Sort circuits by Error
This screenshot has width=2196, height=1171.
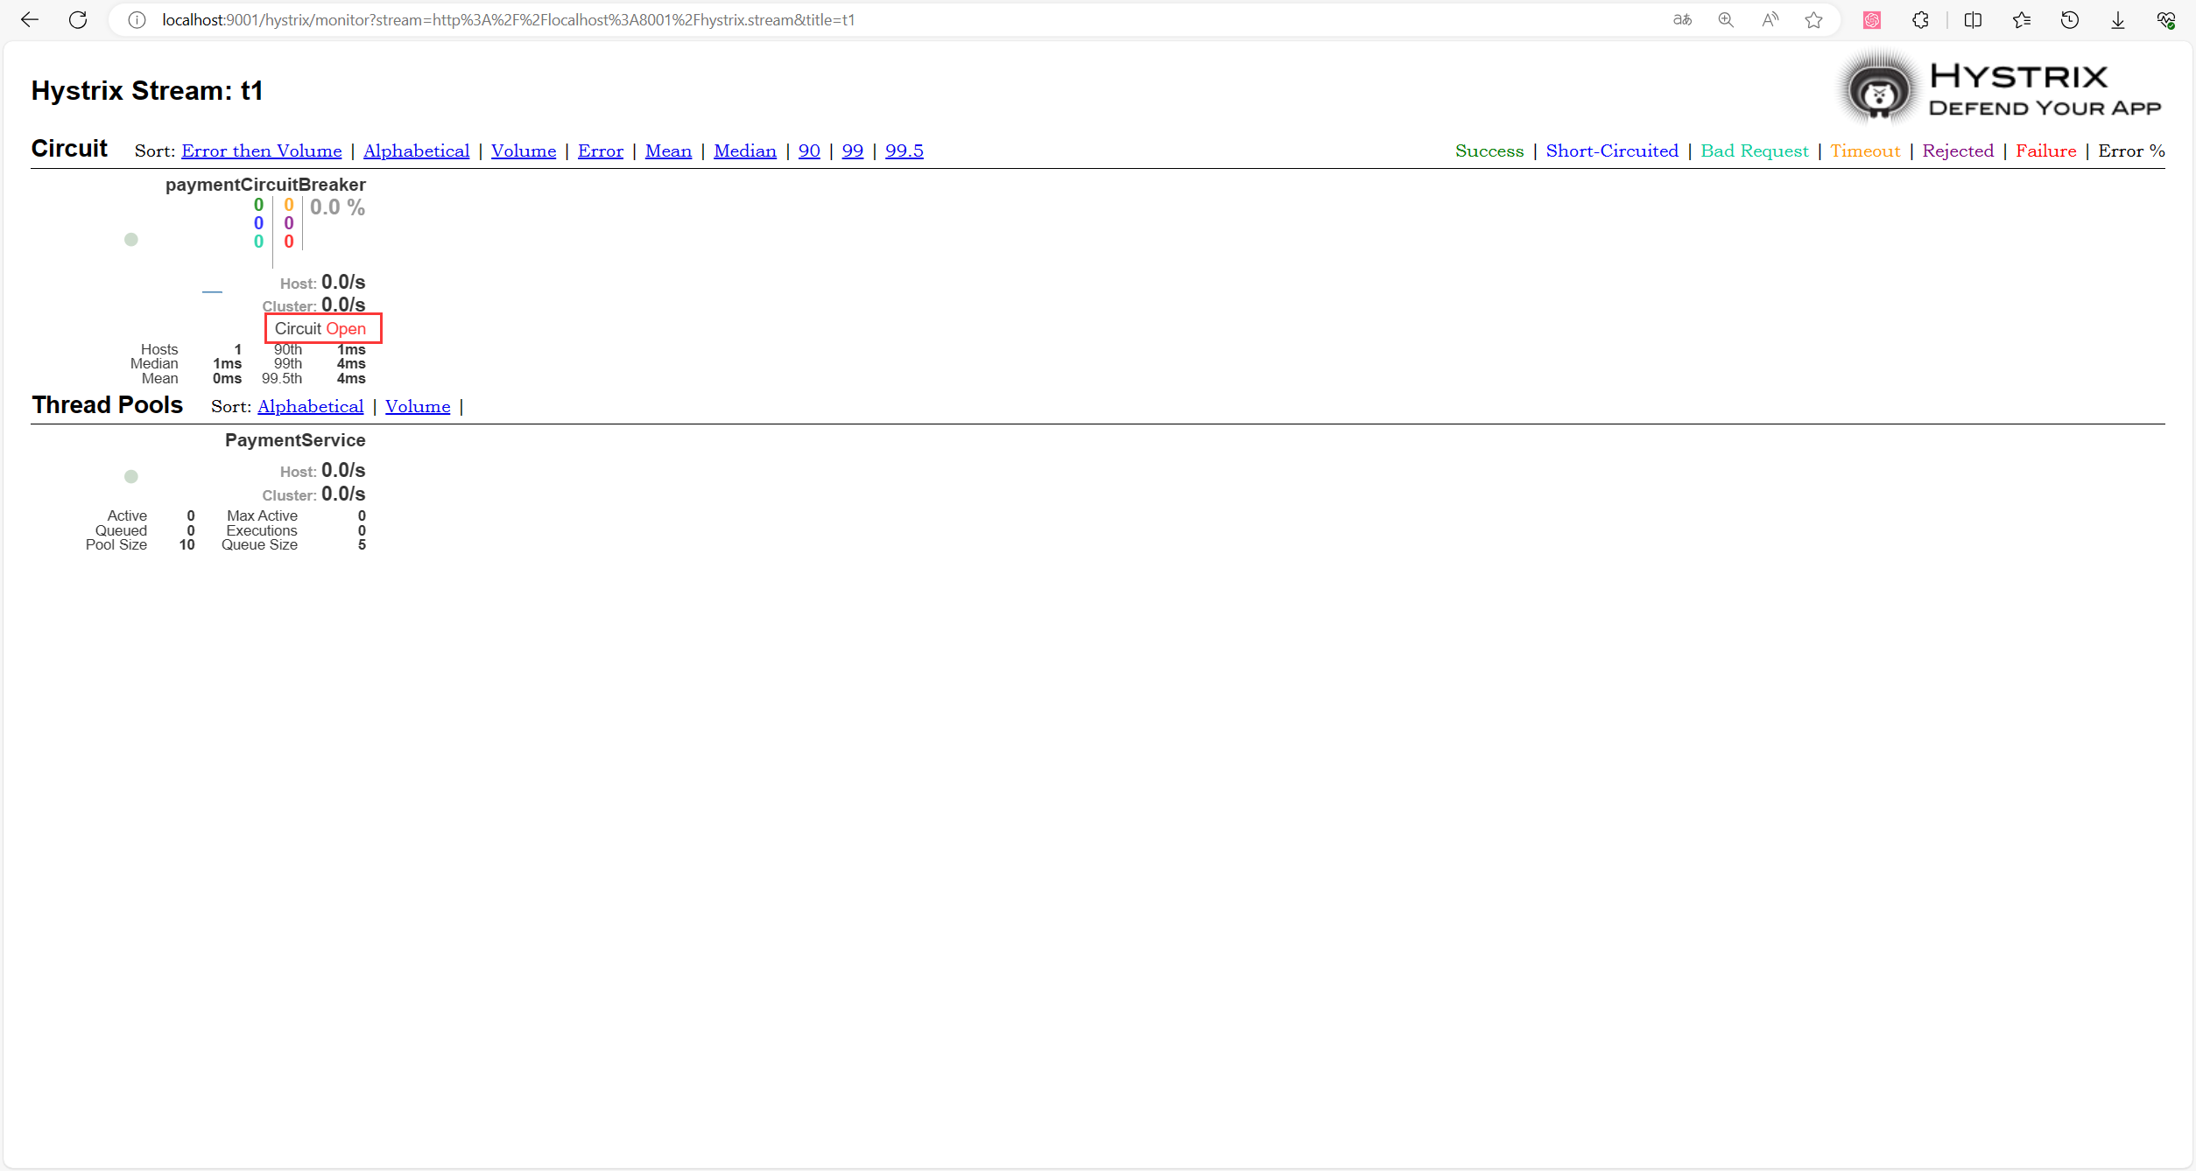pyautogui.click(x=601, y=151)
